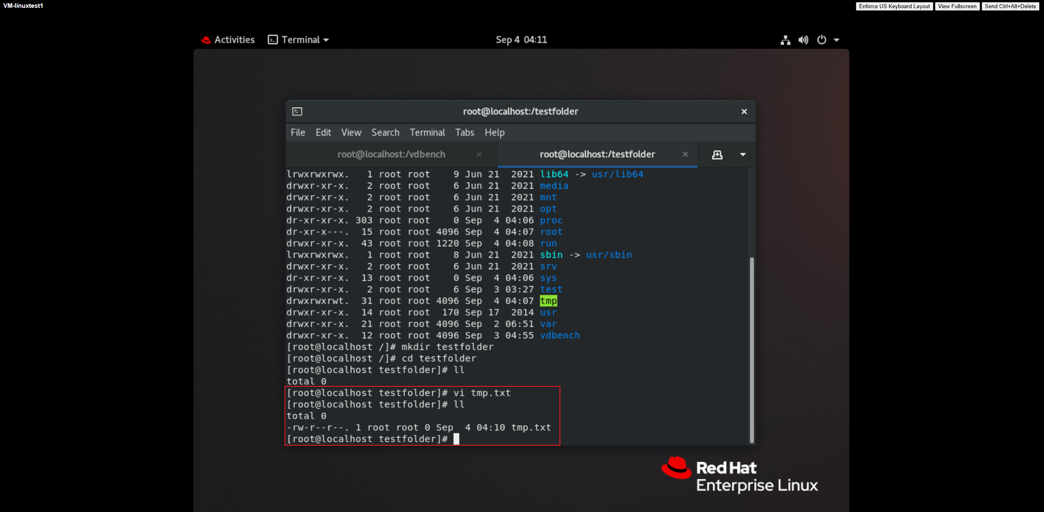The image size is (1044, 512).
Task: Open the tab list dropdown arrow
Action: point(743,155)
